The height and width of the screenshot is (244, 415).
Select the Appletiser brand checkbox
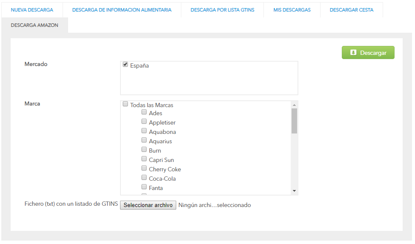144,121
